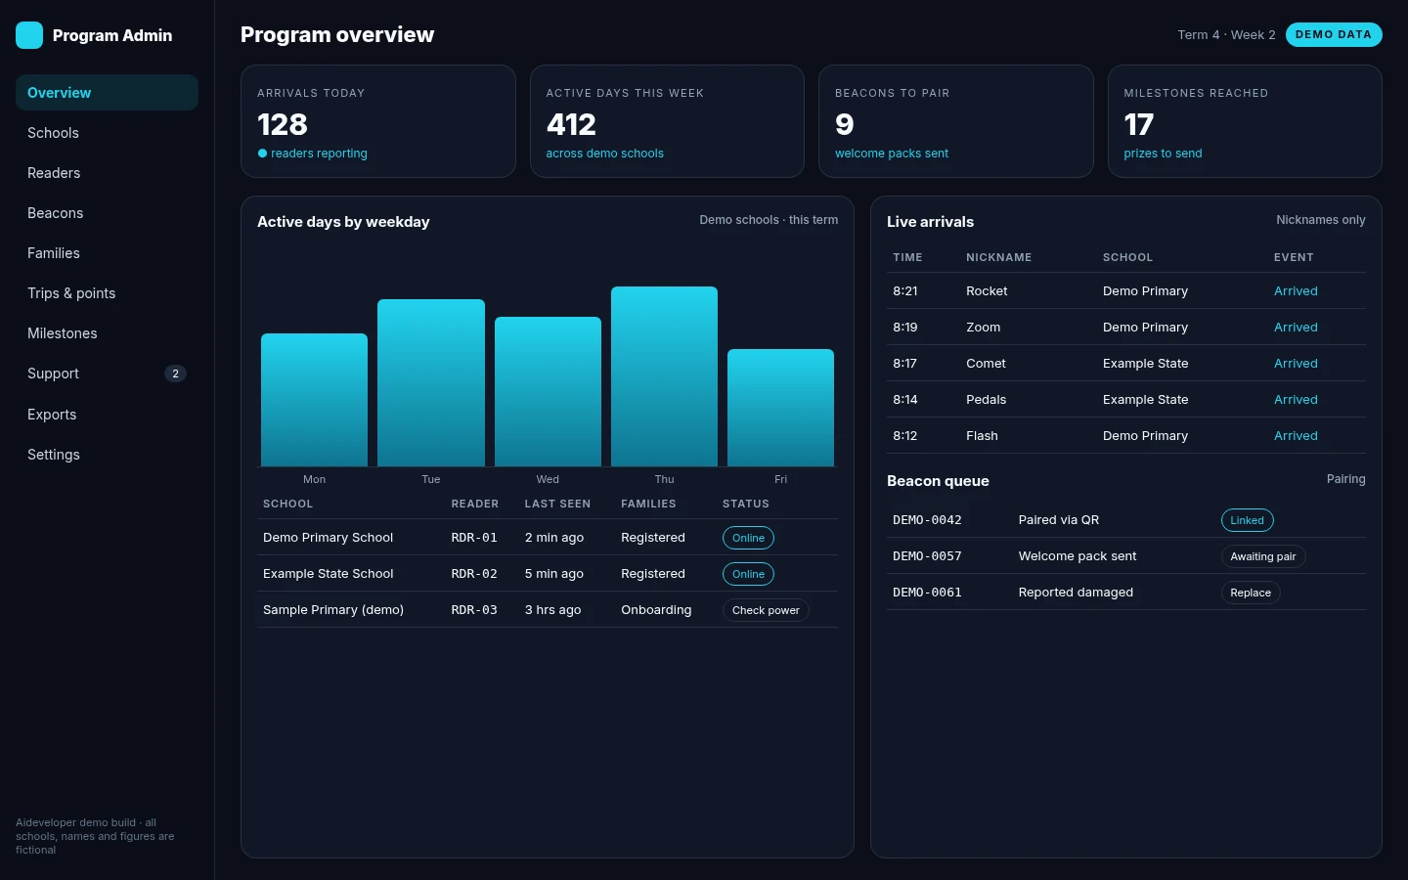Click Arrived event for Comet

[x=1296, y=364]
